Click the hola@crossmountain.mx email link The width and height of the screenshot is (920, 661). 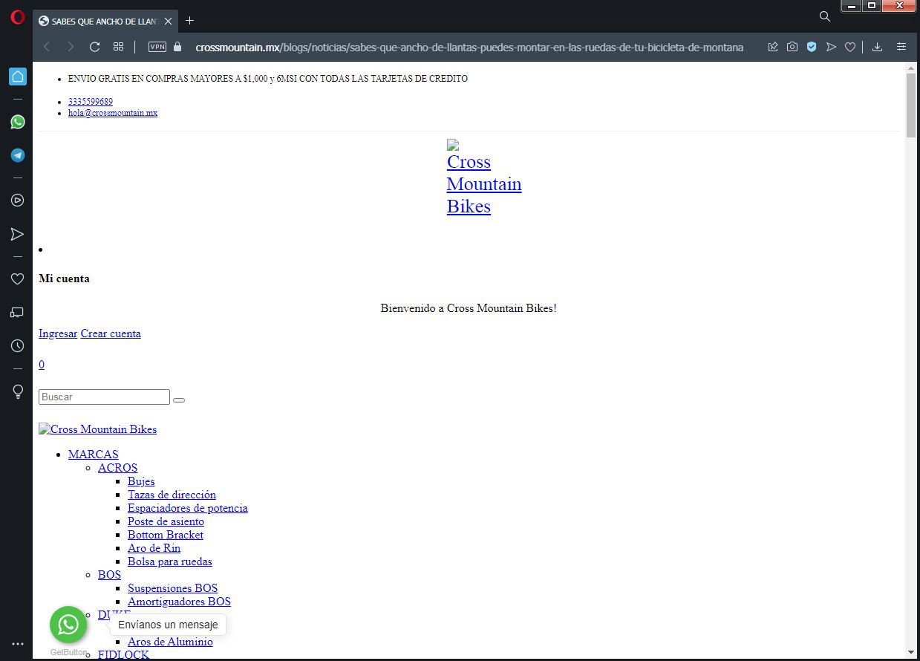point(113,114)
